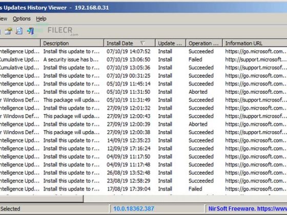The image size is (287, 215).
Task: Click the NirSoft Freeware status bar link
Action: click(248, 209)
